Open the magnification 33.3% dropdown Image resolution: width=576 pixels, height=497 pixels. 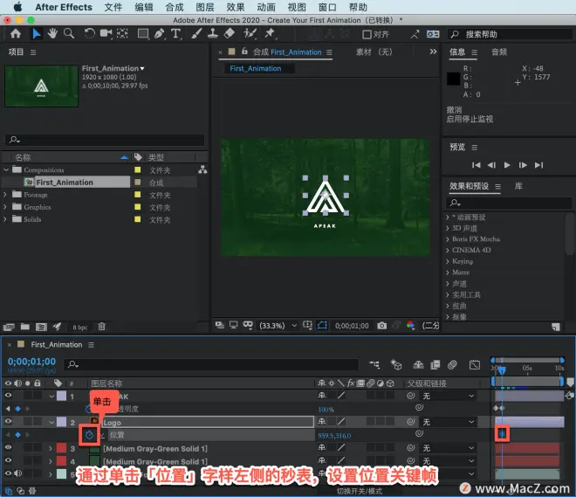pos(278,326)
